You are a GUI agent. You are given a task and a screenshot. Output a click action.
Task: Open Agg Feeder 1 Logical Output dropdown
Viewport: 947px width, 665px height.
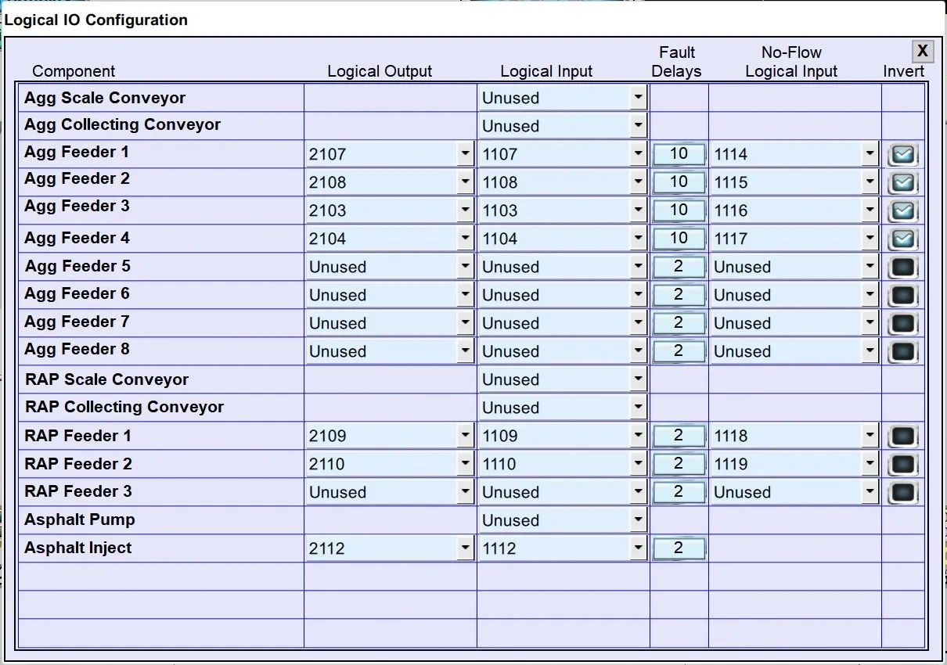(x=466, y=154)
